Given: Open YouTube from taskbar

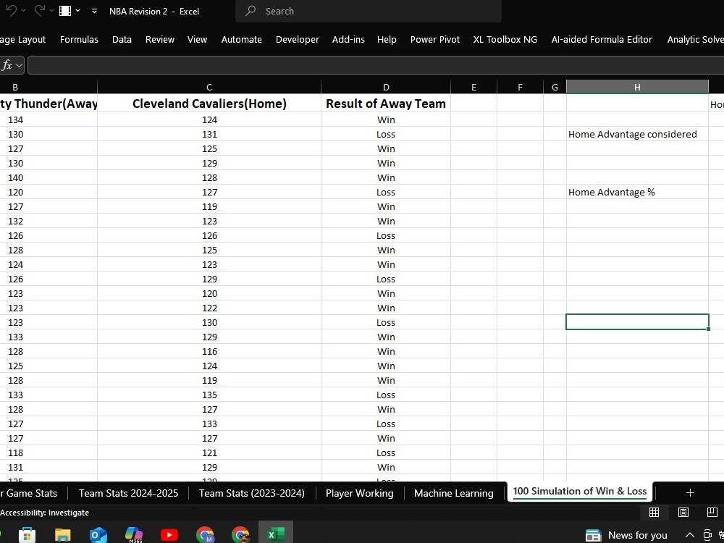Looking at the screenshot, I should (x=169, y=535).
